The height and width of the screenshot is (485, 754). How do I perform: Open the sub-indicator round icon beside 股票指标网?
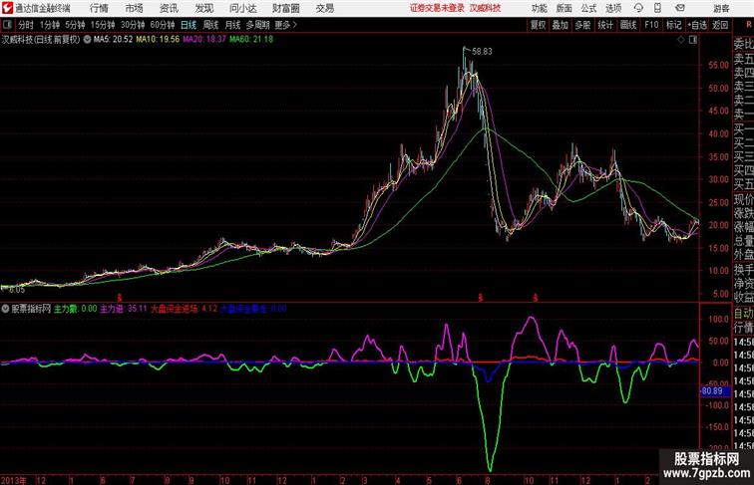[5, 309]
